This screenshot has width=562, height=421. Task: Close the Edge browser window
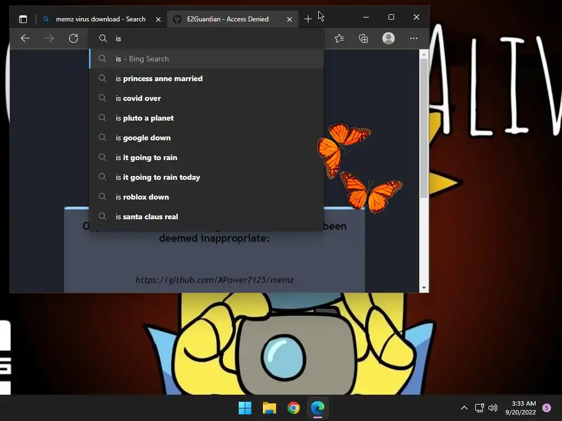[416, 17]
